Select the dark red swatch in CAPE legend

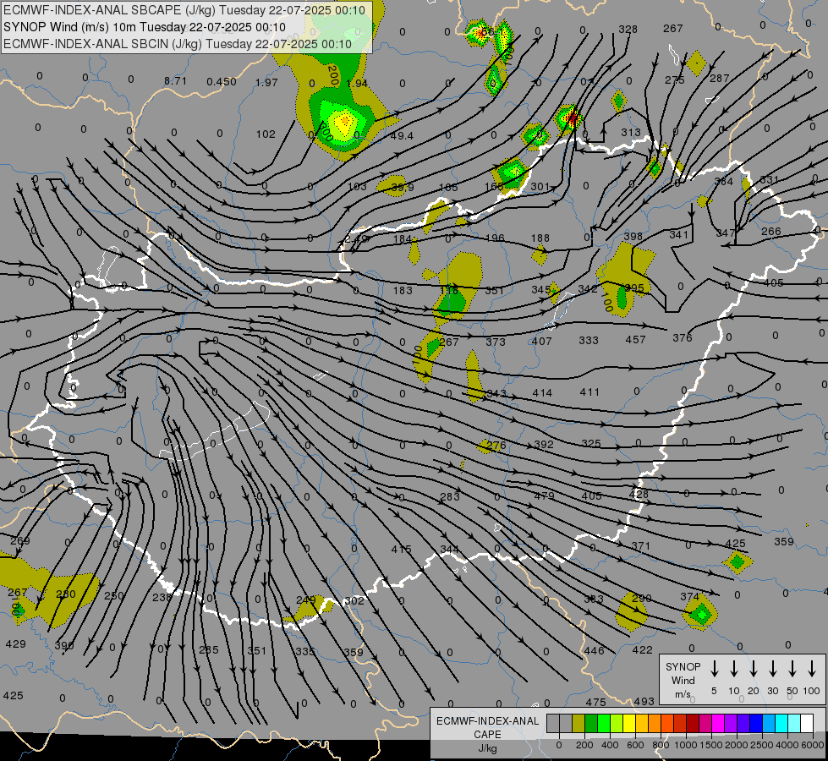693,724
